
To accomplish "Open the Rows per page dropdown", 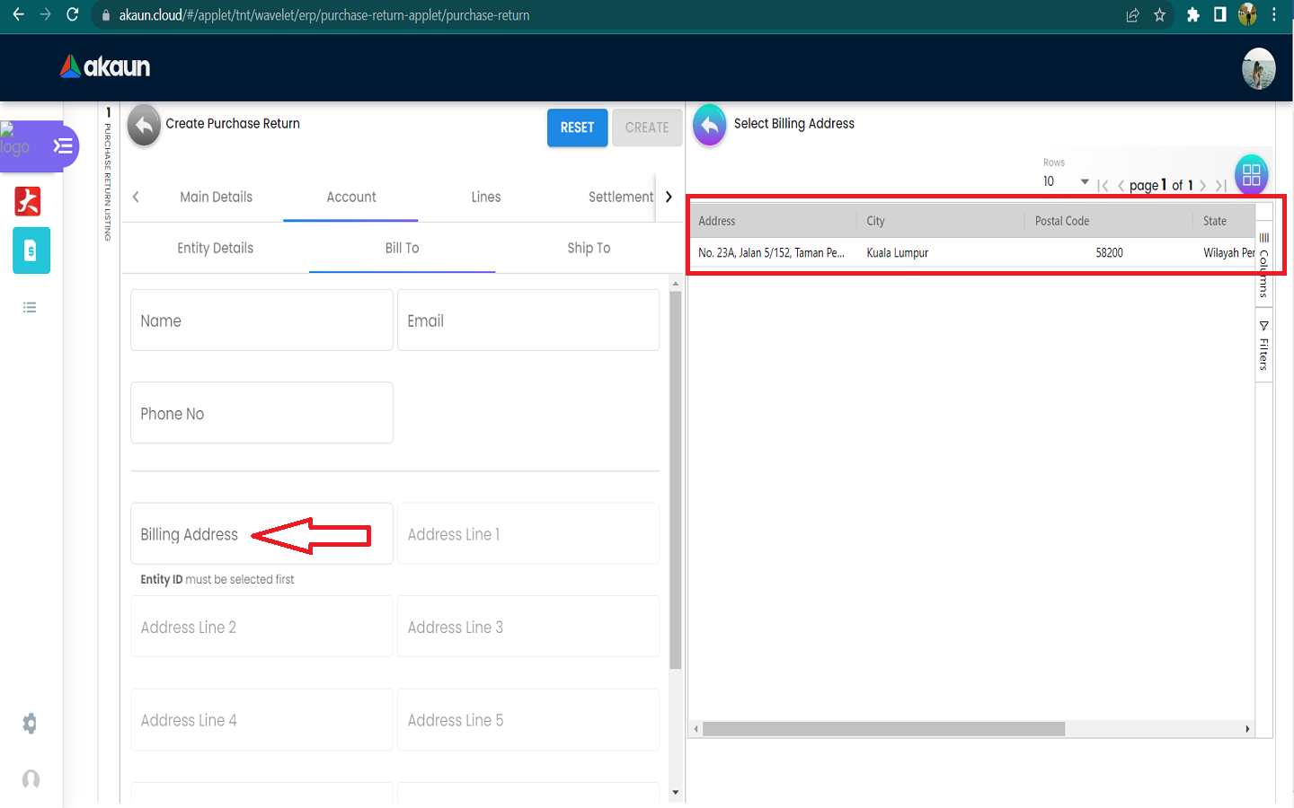I will (x=1066, y=181).
